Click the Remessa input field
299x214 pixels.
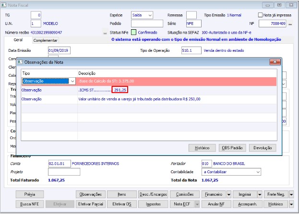pyautogui.click(x=191, y=15)
